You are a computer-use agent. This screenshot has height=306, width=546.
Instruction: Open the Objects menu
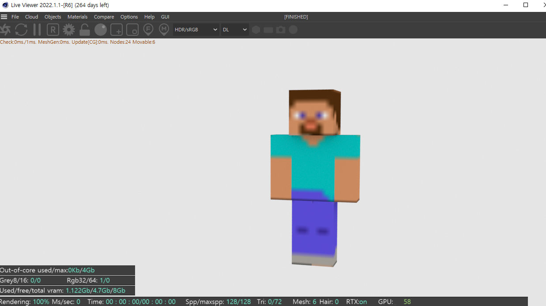point(53,17)
